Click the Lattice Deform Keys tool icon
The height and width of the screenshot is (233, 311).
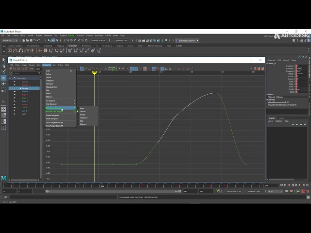coord(18,69)
